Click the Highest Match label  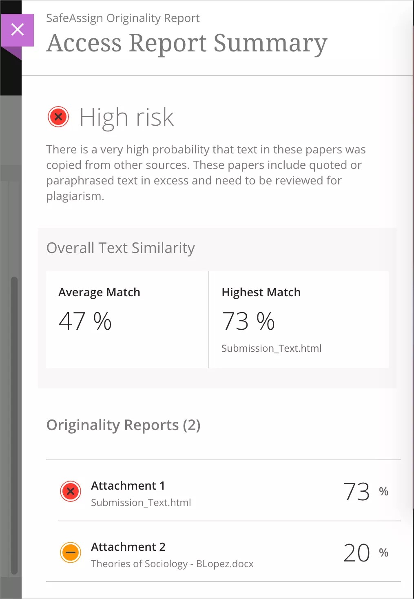261,292
